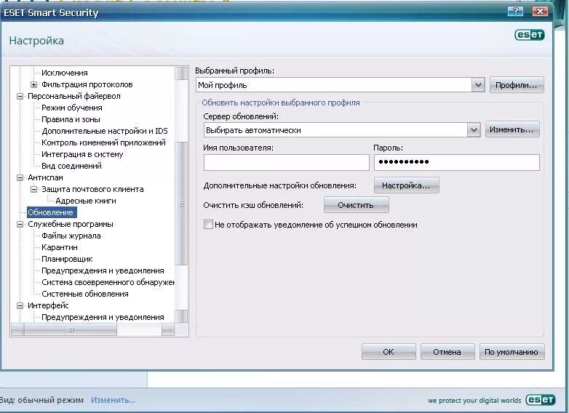This screenshot has height=413, width=569.
Task: Select Карантин tree item
Action: click(60, 247)
